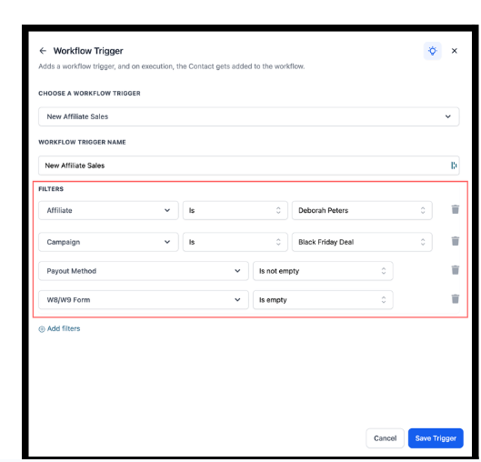The width and height of the screenshot is (481, 462).
Task: Remove the W8/W9 Form filter
Action: (456, 299)
